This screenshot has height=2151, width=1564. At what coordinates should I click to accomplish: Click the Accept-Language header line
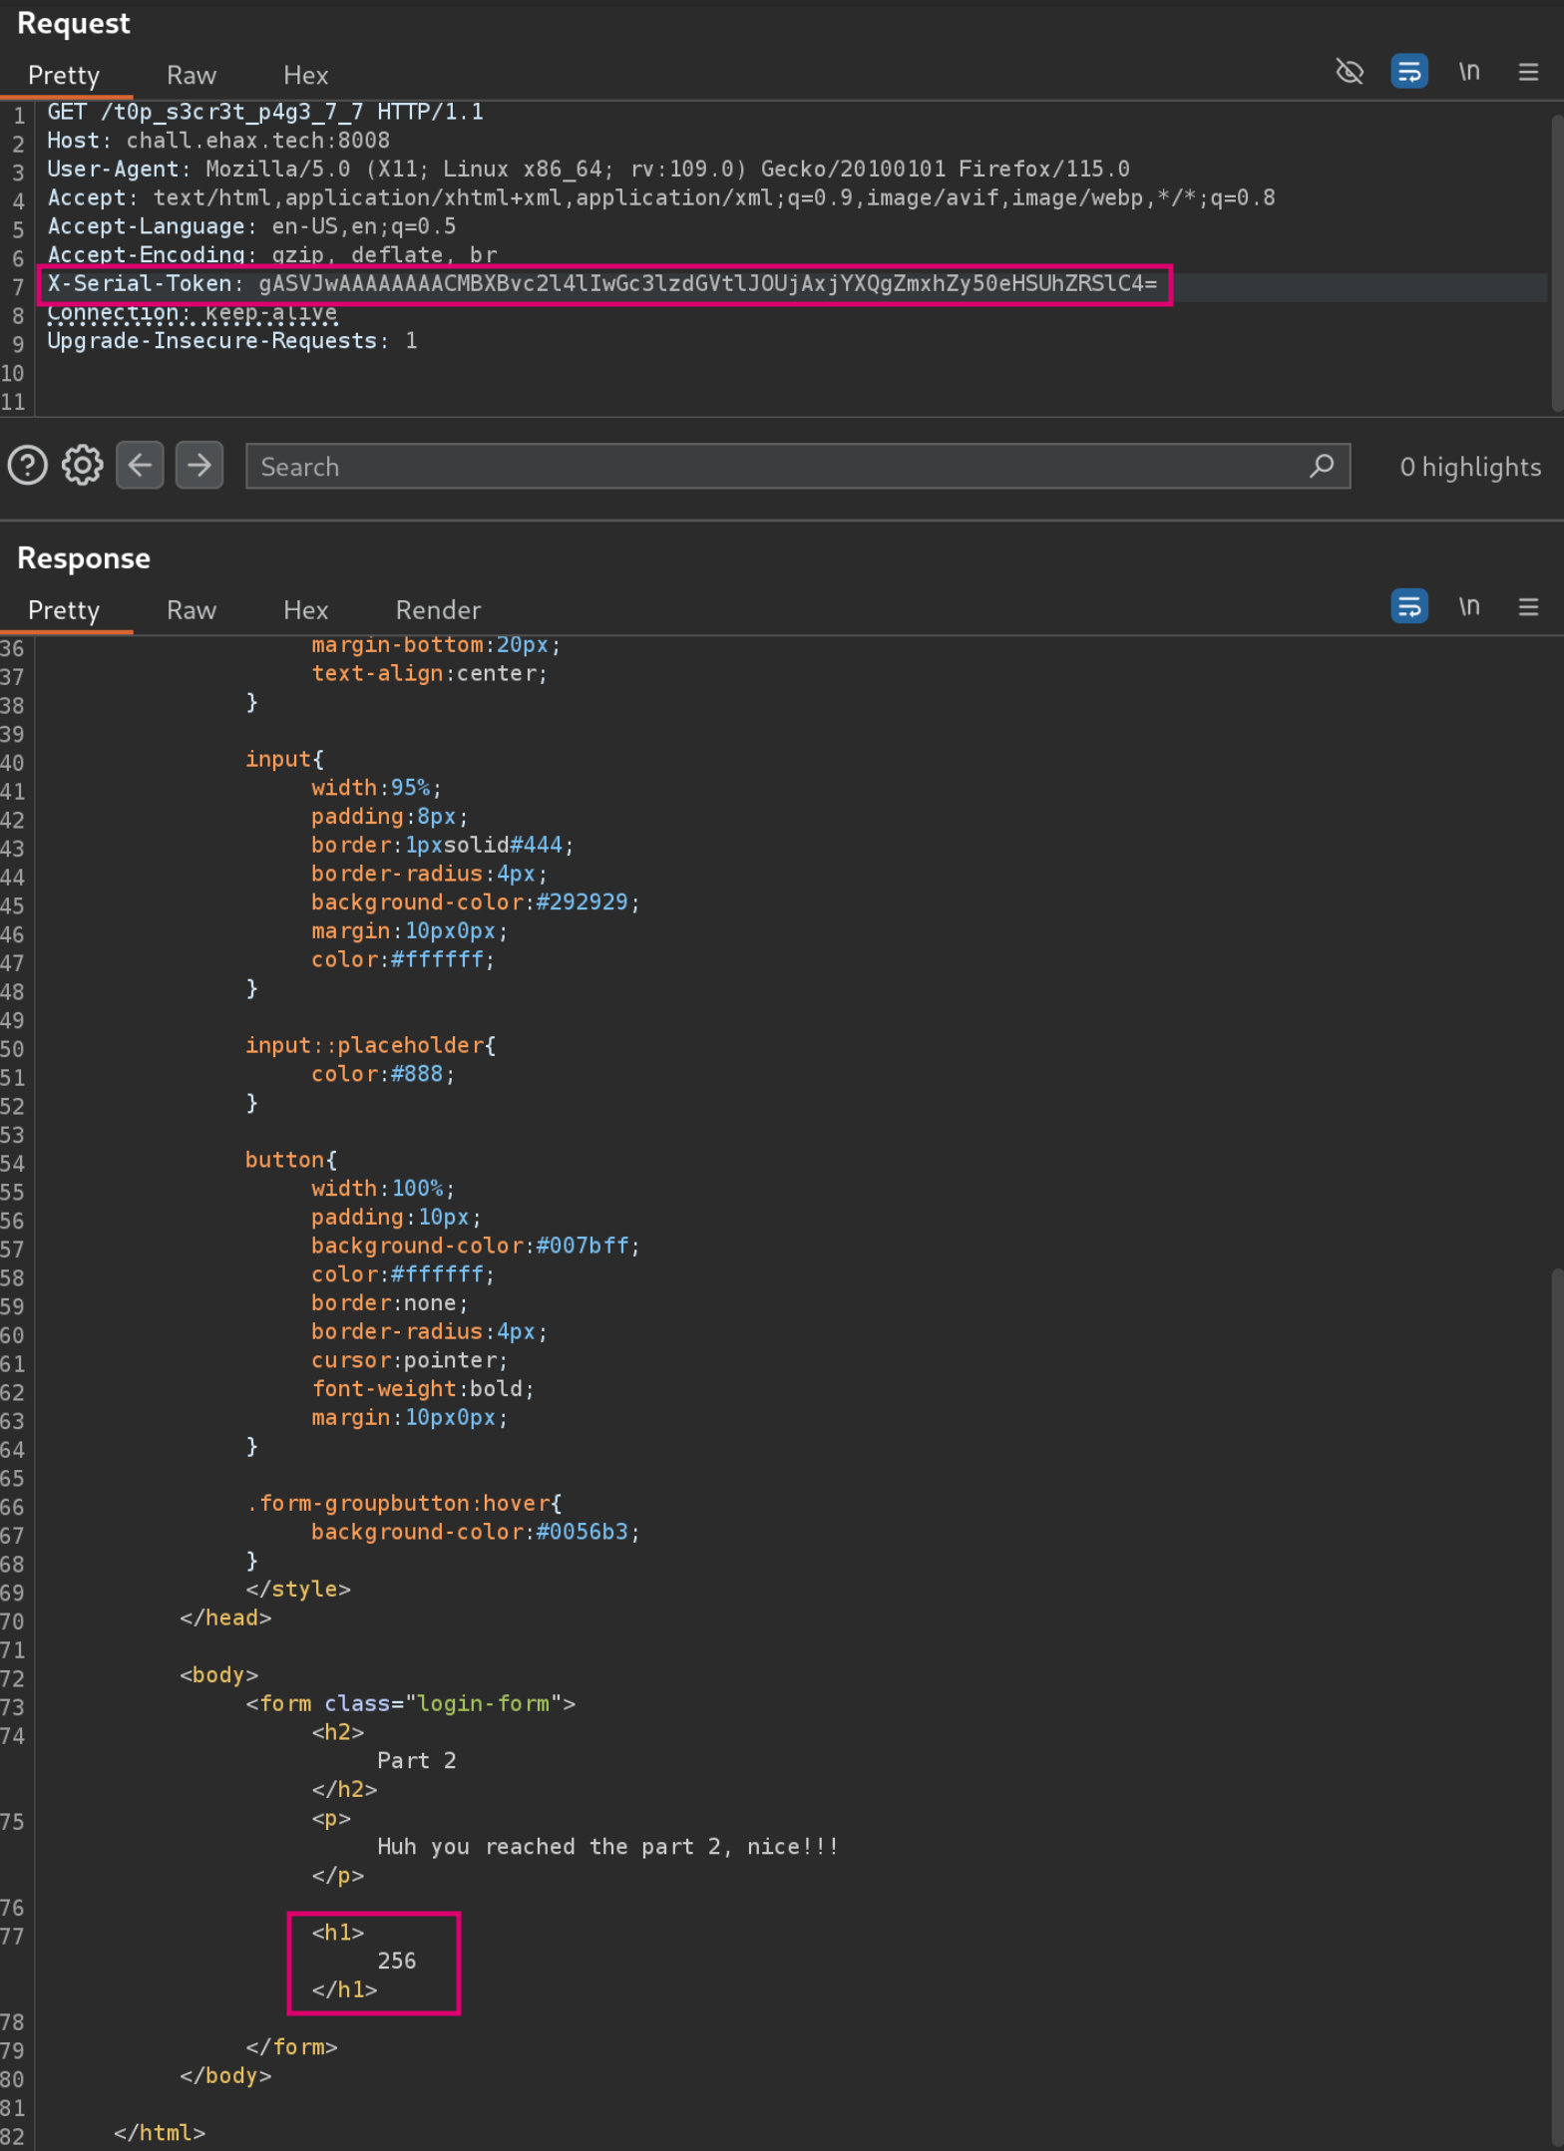[x=251, y=226]
